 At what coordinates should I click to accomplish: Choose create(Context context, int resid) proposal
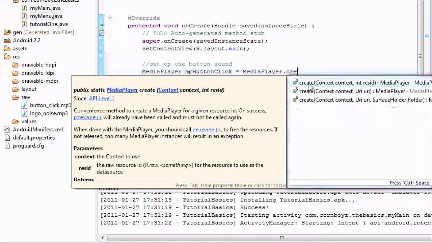[x=361, y=83]
